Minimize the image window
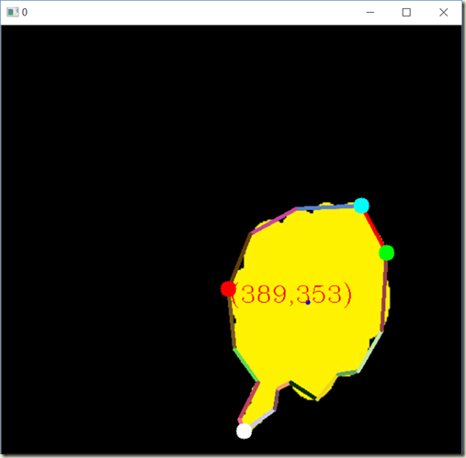The width and height of the screenshot is (466, 458). coord(370,13)
